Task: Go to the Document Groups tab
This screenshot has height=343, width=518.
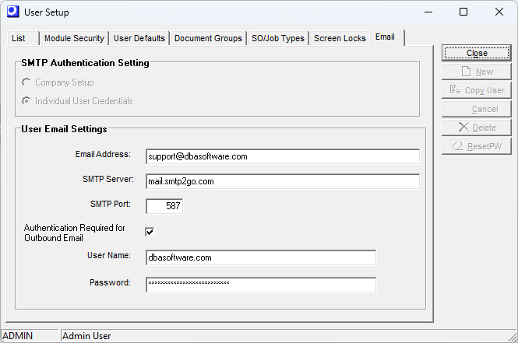Action: pyautogui.click(x=208, y=38)
